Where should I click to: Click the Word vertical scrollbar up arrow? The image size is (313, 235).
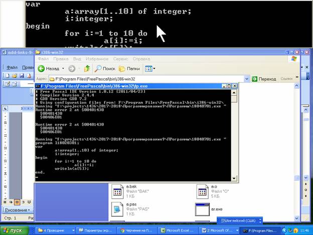tap(306, 110)
